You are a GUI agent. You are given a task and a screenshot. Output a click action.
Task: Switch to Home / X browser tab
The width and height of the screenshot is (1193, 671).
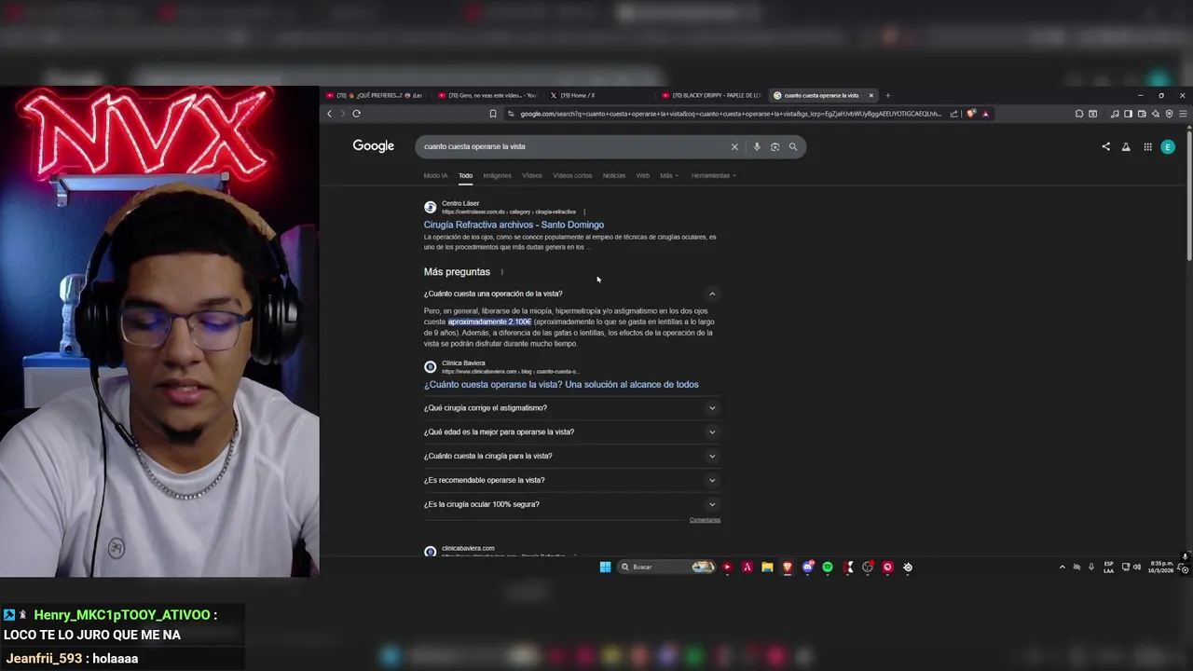coord(596,95)
